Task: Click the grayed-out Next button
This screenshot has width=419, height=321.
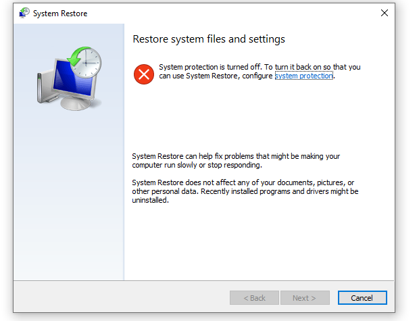Action: click(305, 298)
